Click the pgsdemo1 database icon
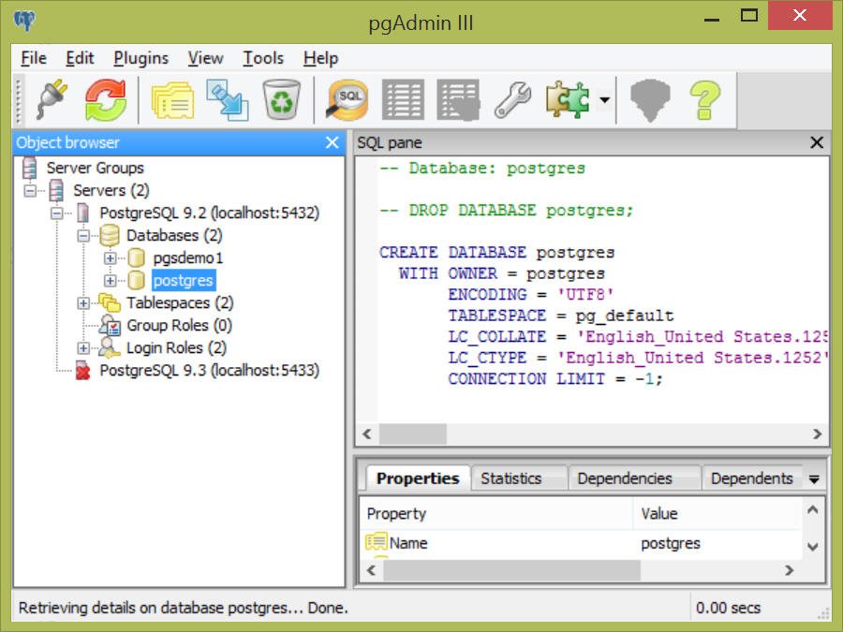The width and height of the screenshot is (843, 632). pos(137,258)
